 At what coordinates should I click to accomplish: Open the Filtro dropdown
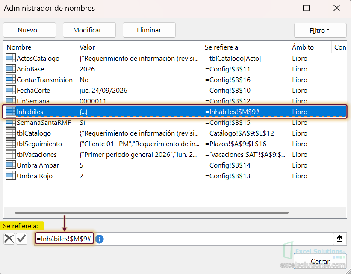click(x=320, y=30)
